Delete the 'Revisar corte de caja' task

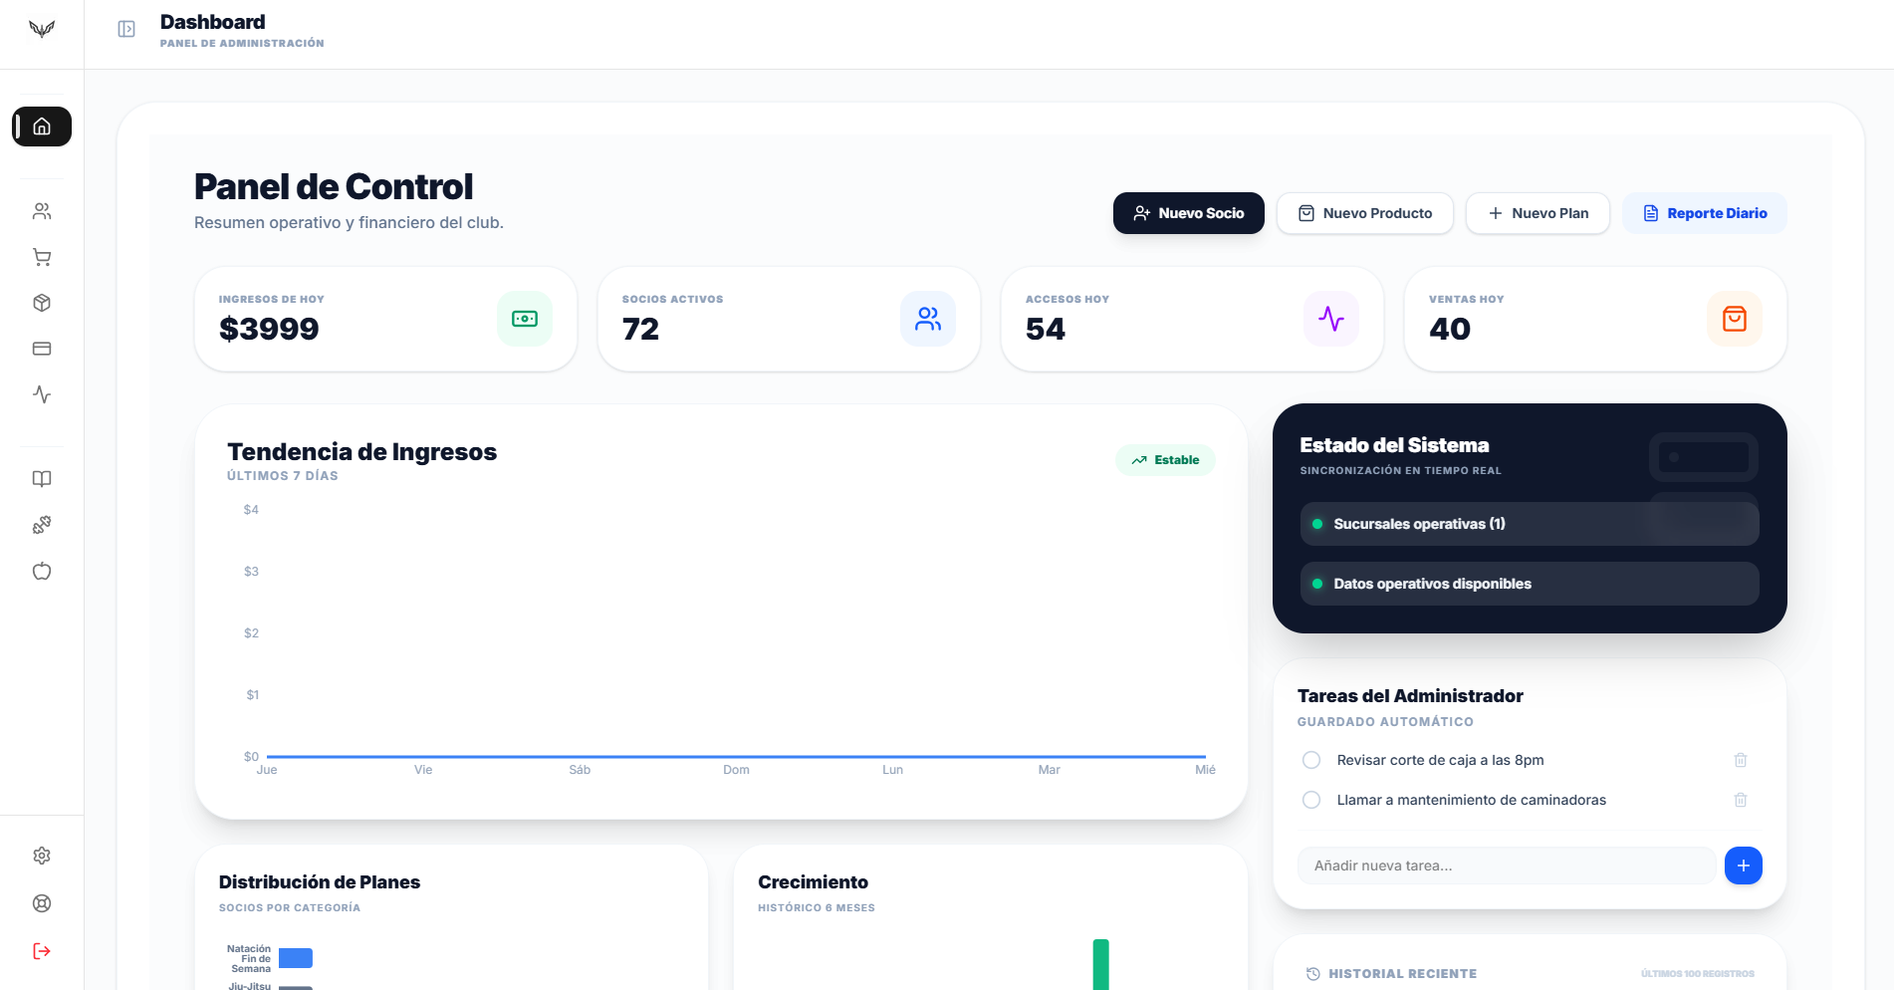click(x=1741, y=760)
